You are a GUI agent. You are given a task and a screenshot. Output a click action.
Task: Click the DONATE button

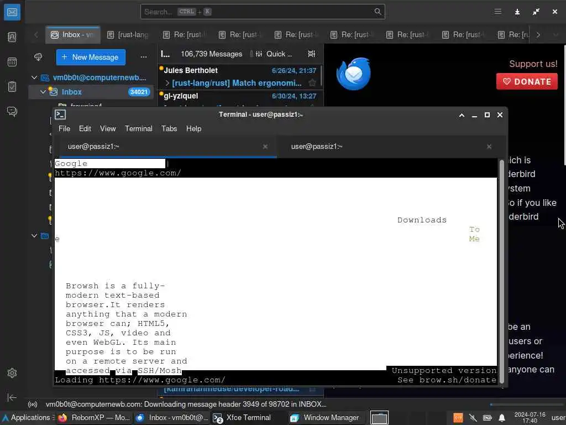click(x=527, y=81)
